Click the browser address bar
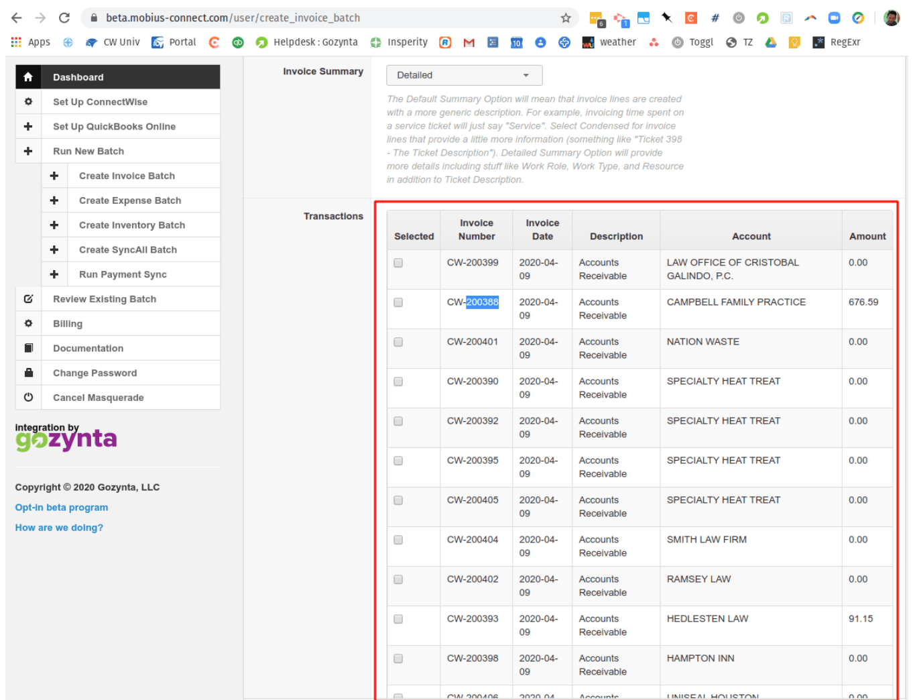 (322, 18)
